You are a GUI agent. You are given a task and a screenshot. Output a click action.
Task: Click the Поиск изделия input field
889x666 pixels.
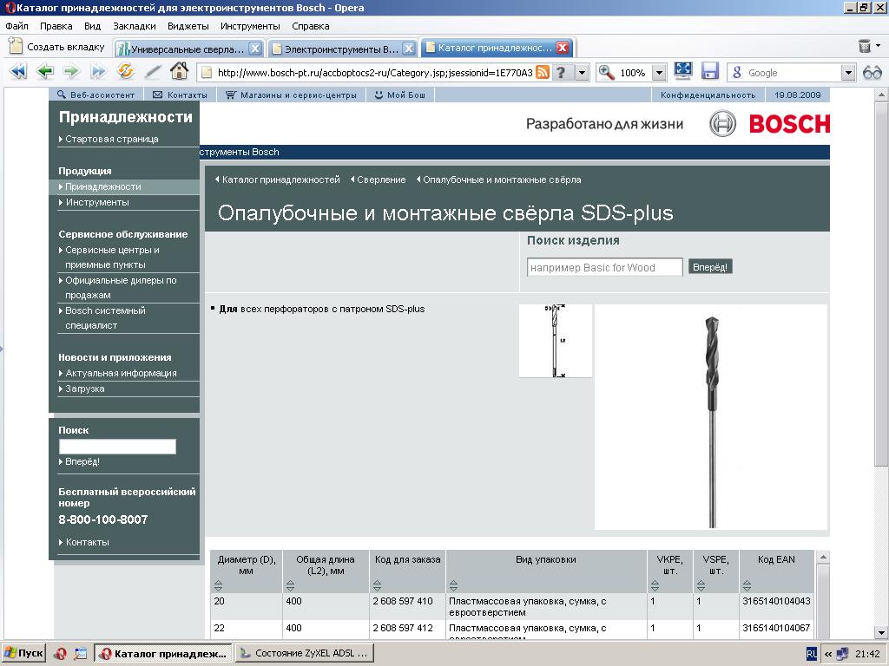[x=604, y=267]
